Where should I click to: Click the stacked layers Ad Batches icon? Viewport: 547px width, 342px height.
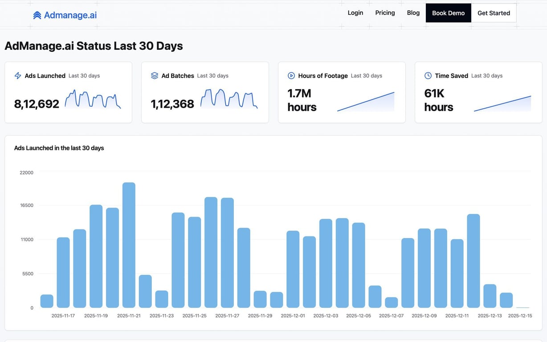pyautogui.click(x=155, y=76)
